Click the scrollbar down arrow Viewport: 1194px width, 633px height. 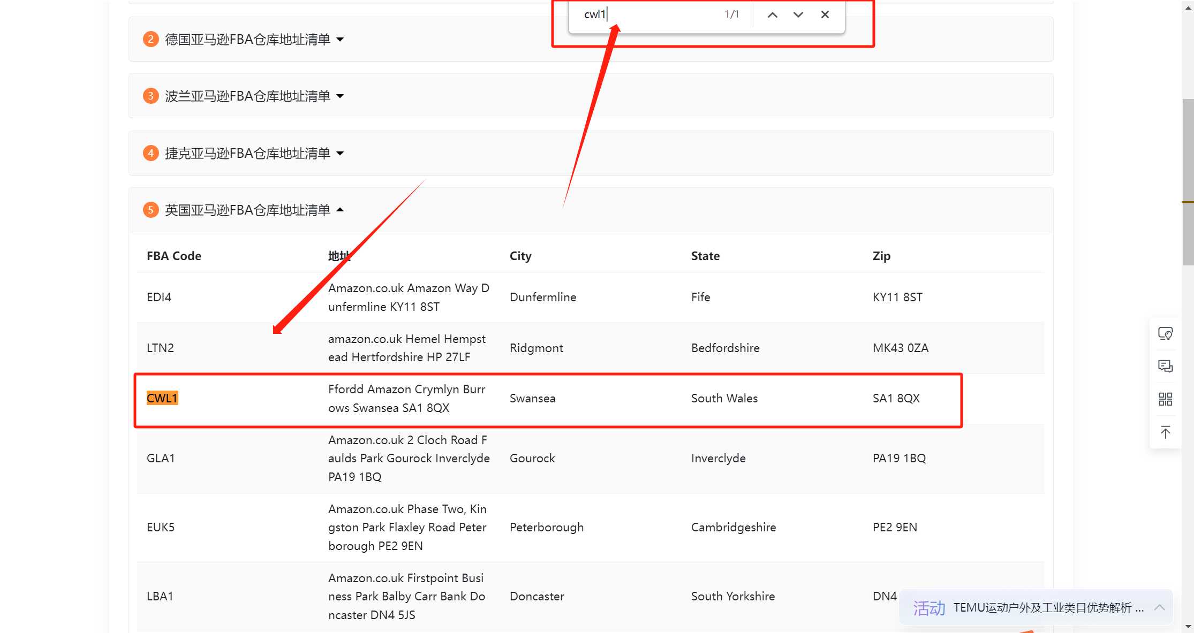point(1188,627)
